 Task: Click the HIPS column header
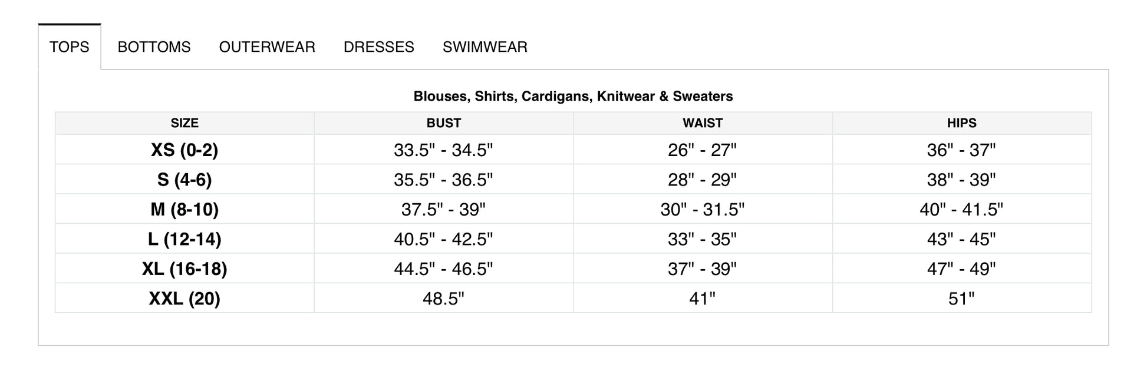click(962, 123)
